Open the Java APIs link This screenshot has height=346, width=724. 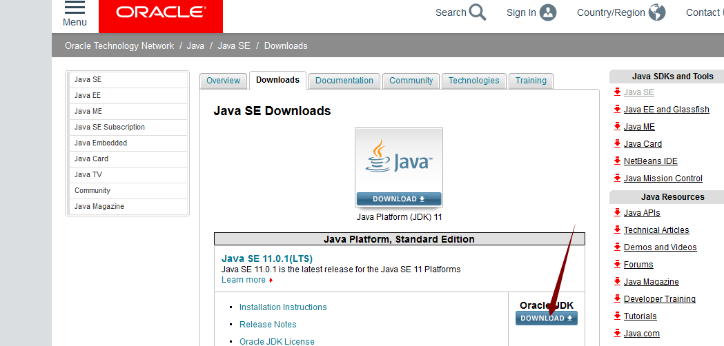642,213
